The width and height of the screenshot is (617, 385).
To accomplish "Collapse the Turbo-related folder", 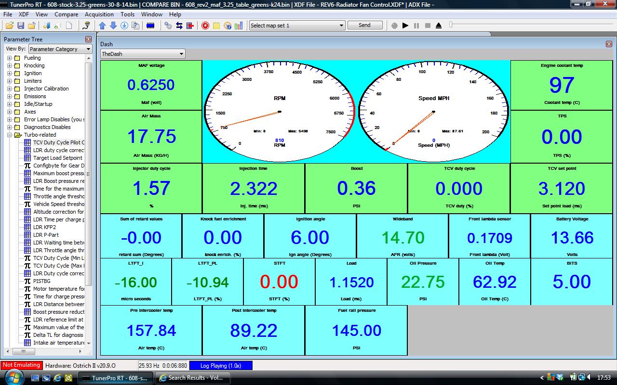I will coord(9,135).
